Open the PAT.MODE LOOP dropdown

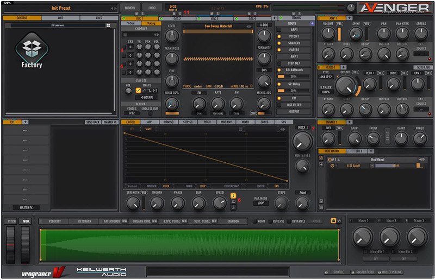pyautogui.click(x=261, y=203)
